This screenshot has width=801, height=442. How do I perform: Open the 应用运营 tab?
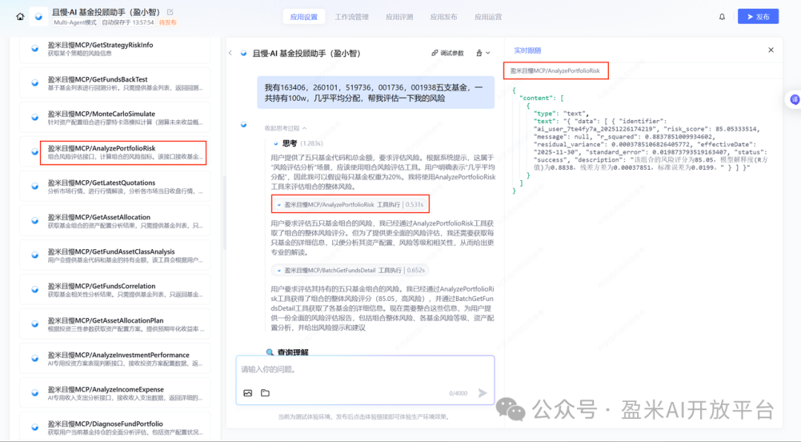pyautogui.click(x=488, y=17)
